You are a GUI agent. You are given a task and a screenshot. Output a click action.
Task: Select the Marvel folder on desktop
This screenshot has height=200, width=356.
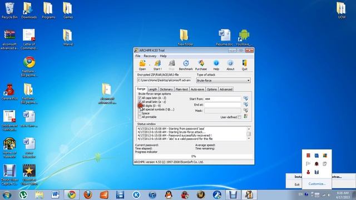68,37
